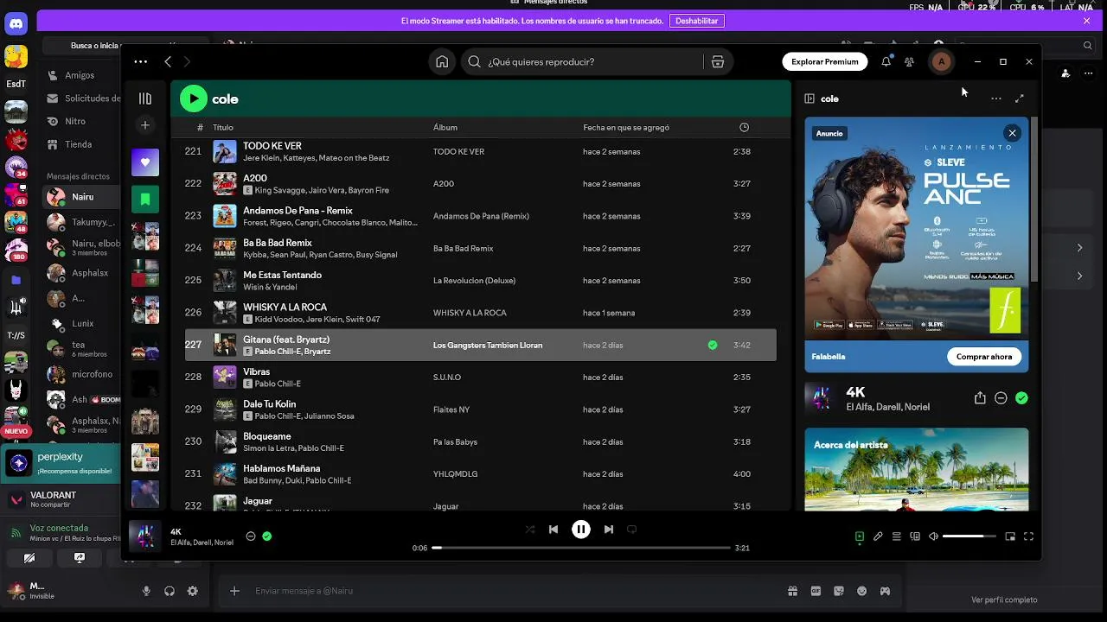Open Spotify Home via house icon

click(442, 61)
